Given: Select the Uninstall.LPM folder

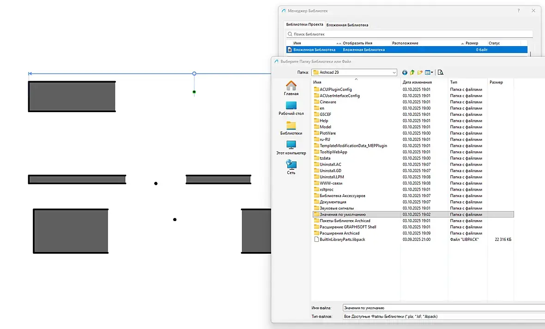Looking at the screenshot, I should point(328,177).
